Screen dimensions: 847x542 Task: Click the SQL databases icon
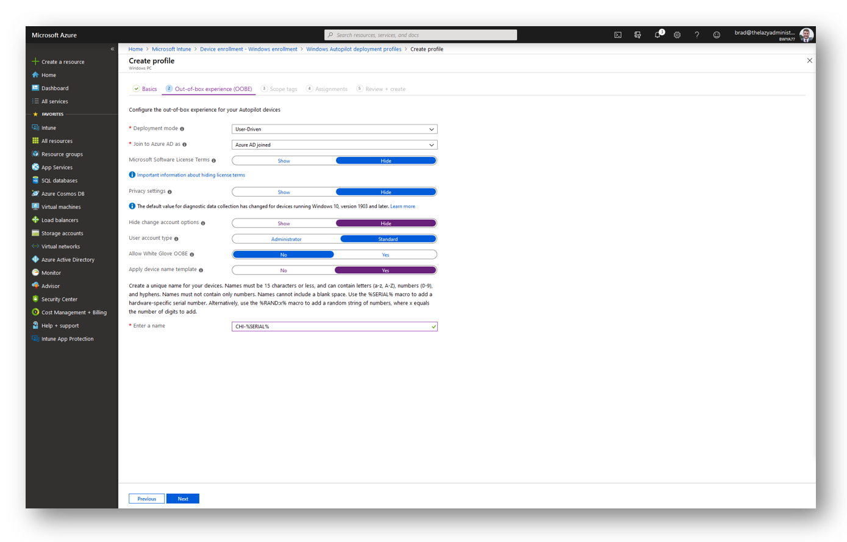click(x=35, y=181)
